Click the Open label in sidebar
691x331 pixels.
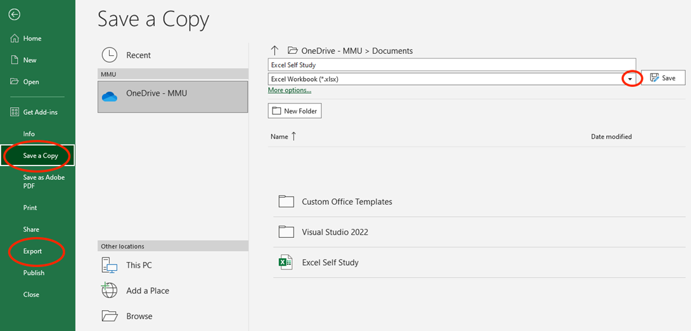pos(31,82)
